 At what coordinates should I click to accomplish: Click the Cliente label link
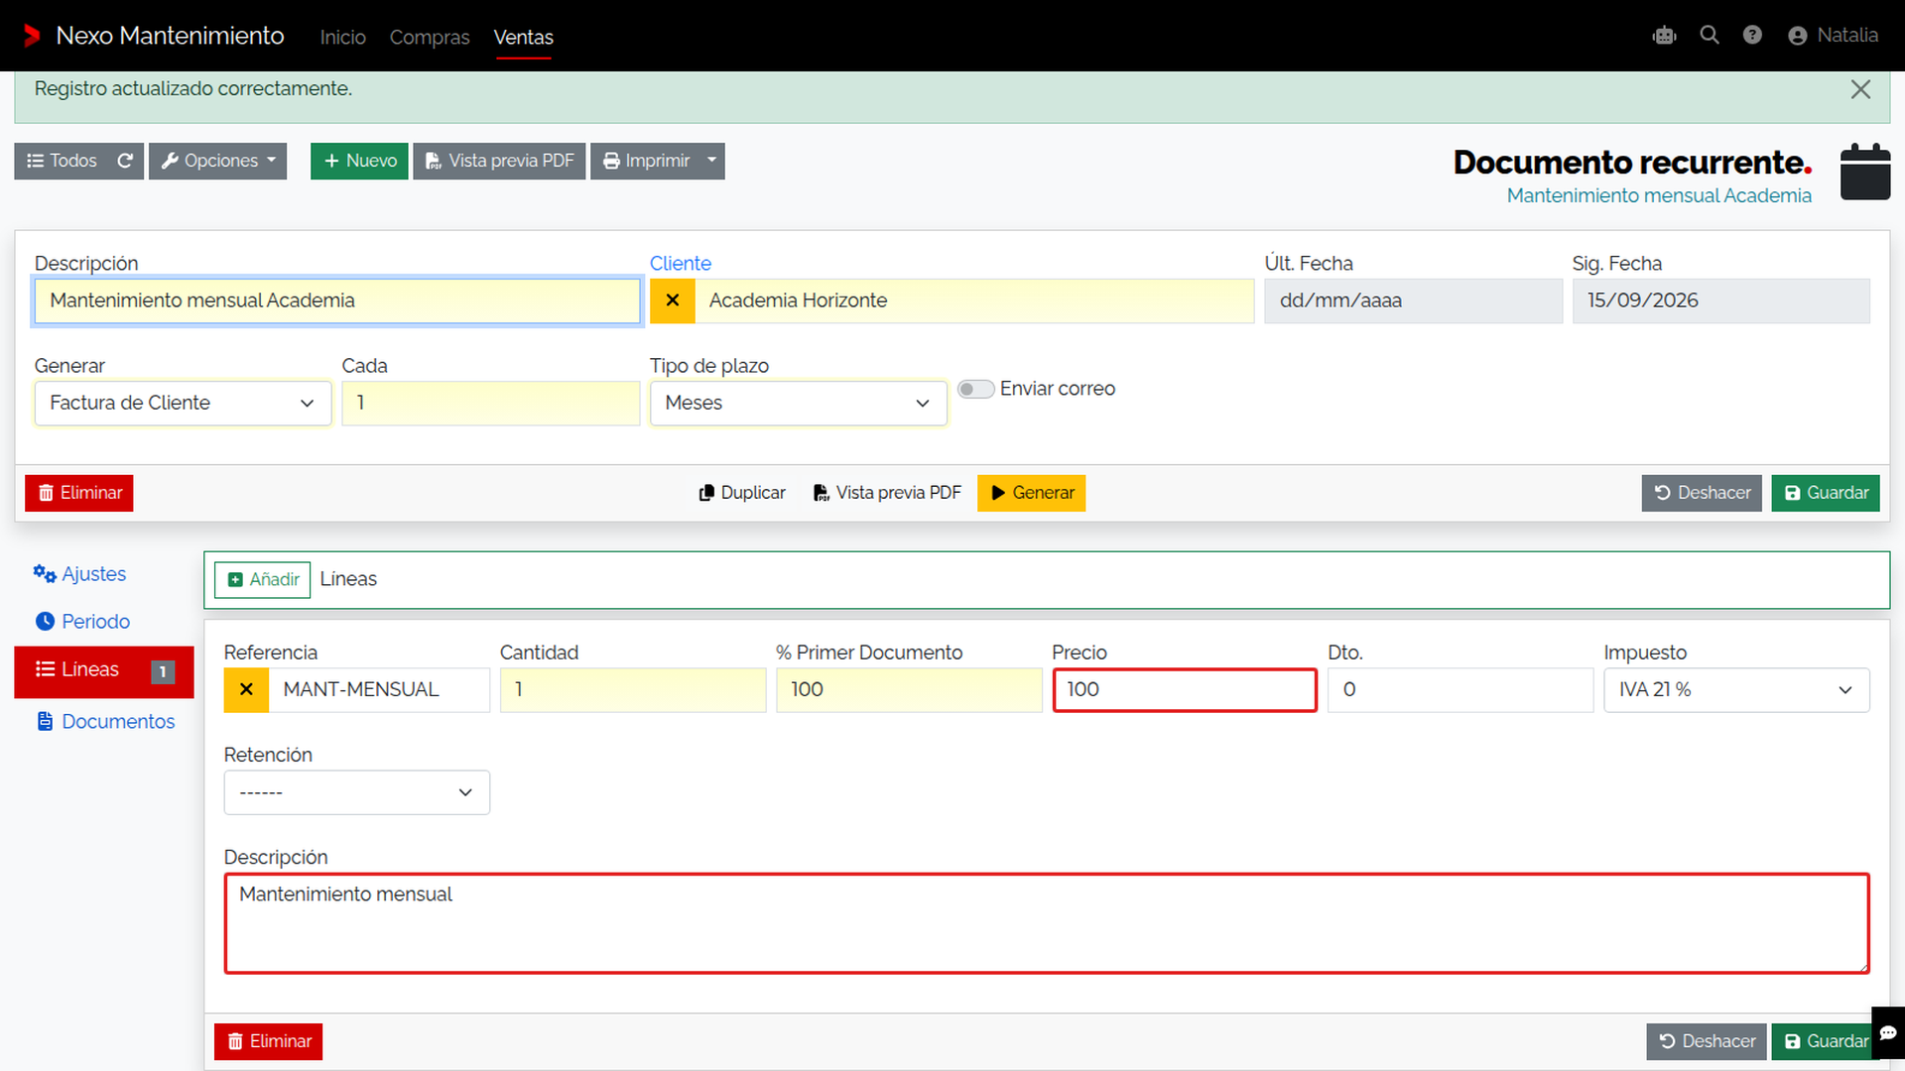(681, 264)
